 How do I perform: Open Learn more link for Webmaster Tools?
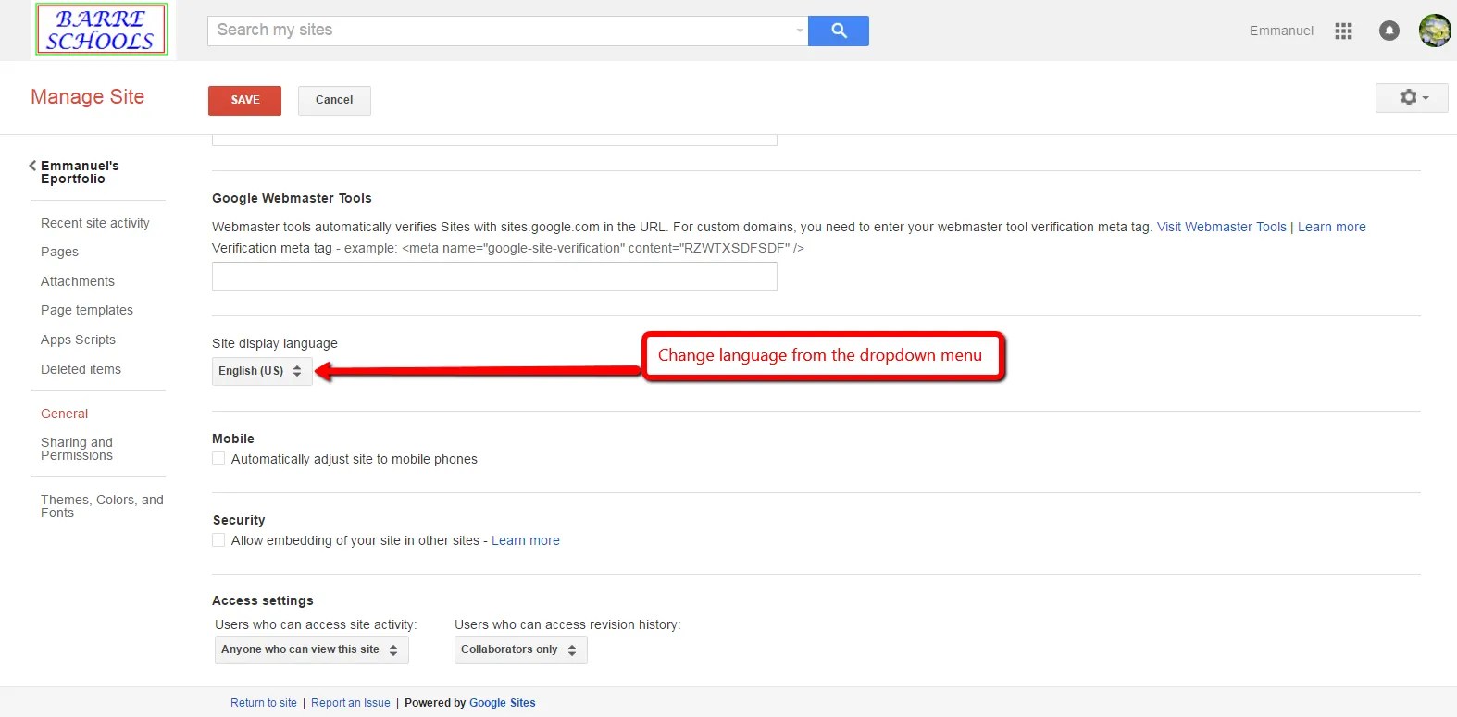(1331, 227)
